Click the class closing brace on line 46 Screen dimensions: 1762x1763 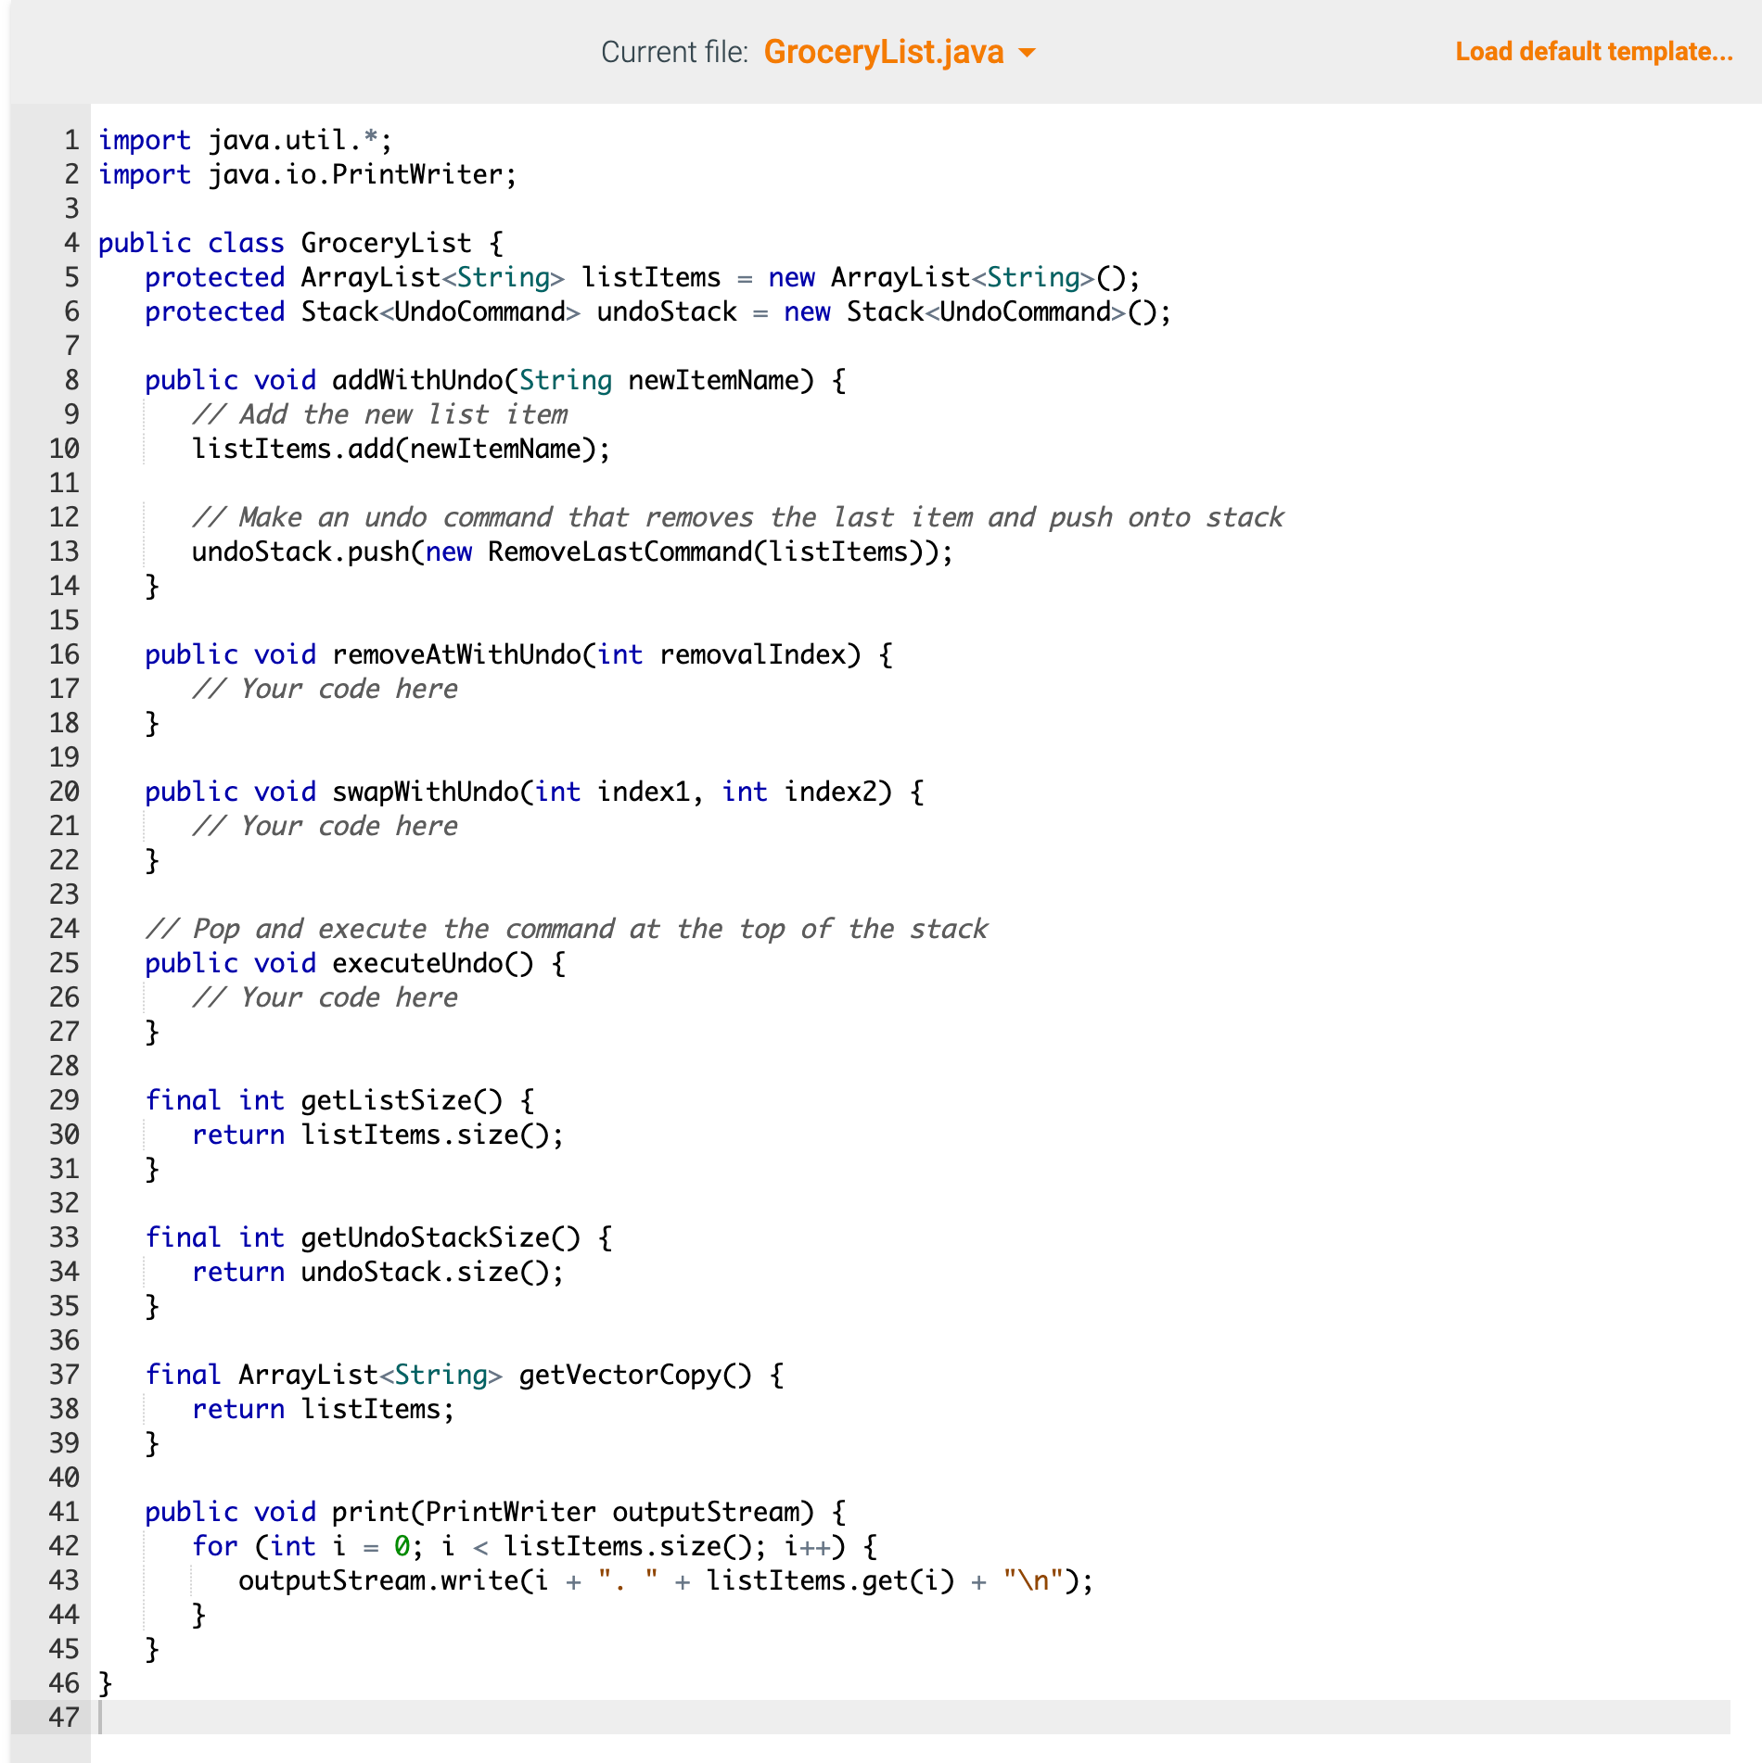point(105,1683)
